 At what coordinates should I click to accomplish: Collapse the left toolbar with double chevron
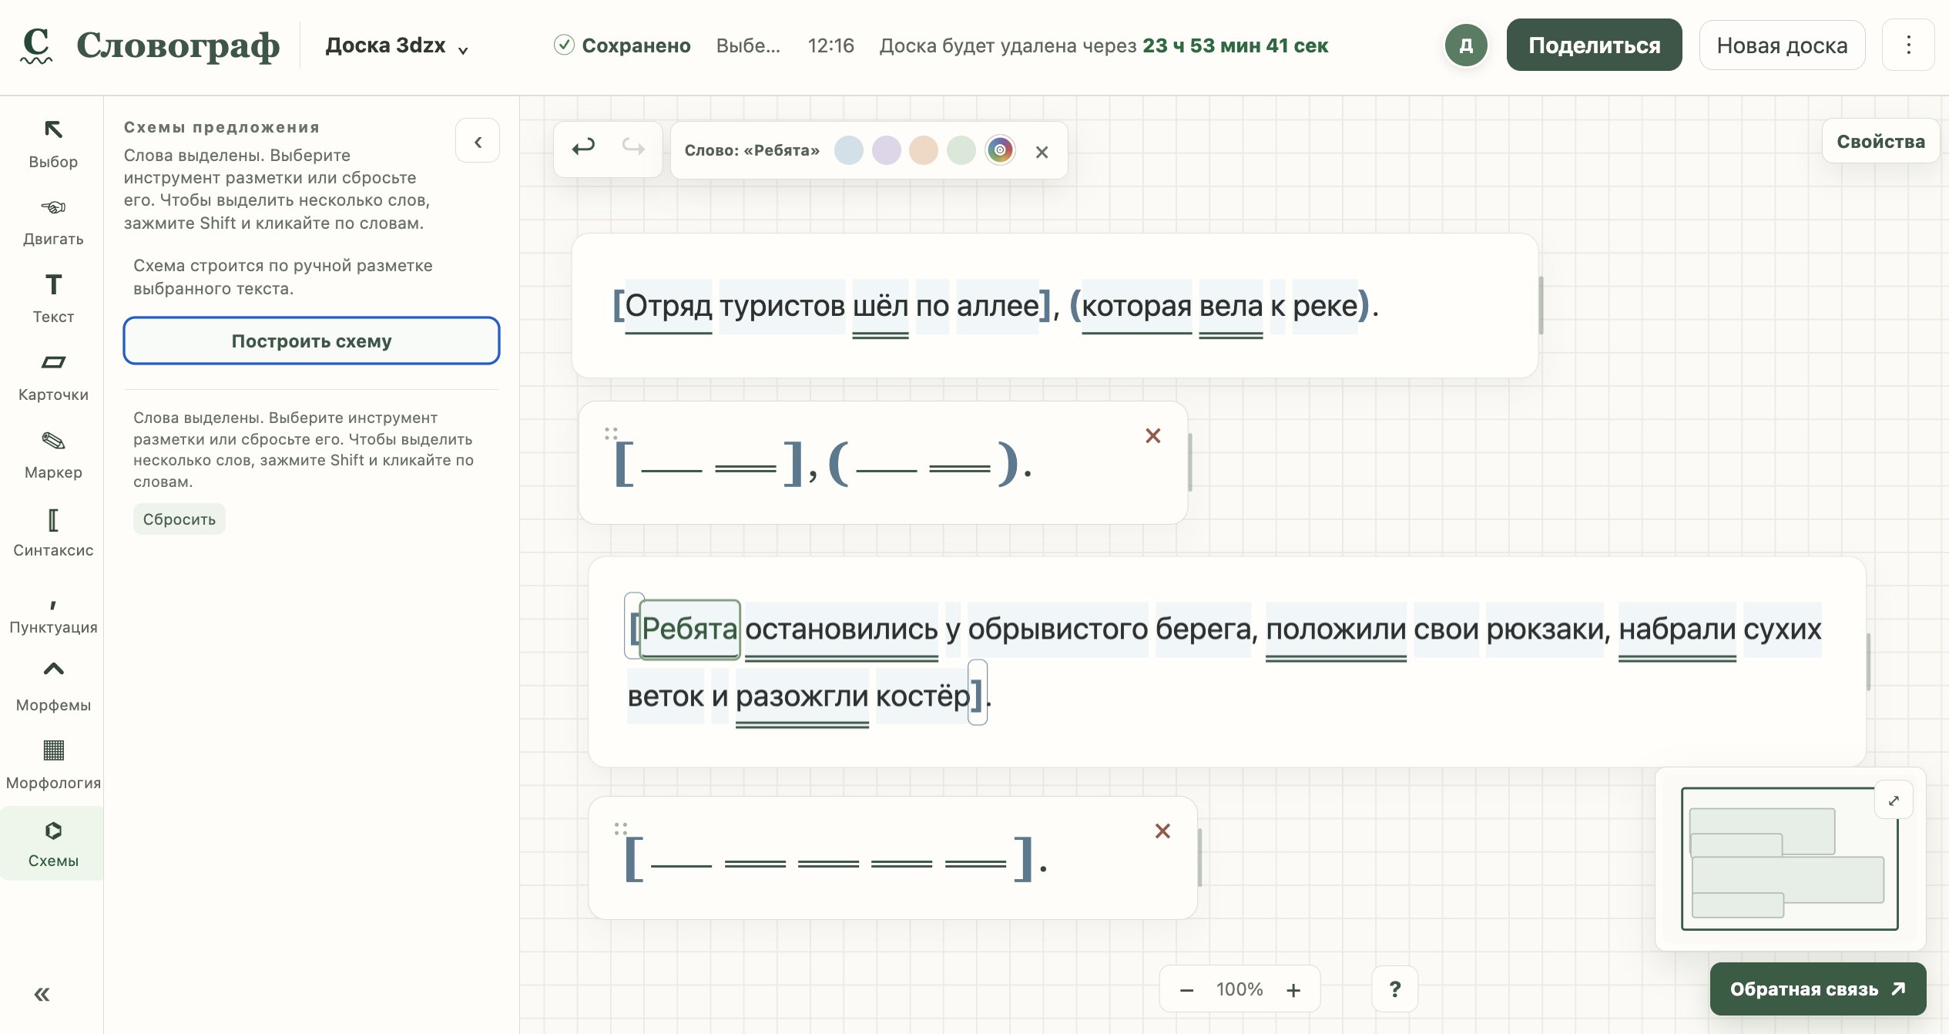click(x=42, y=994)
